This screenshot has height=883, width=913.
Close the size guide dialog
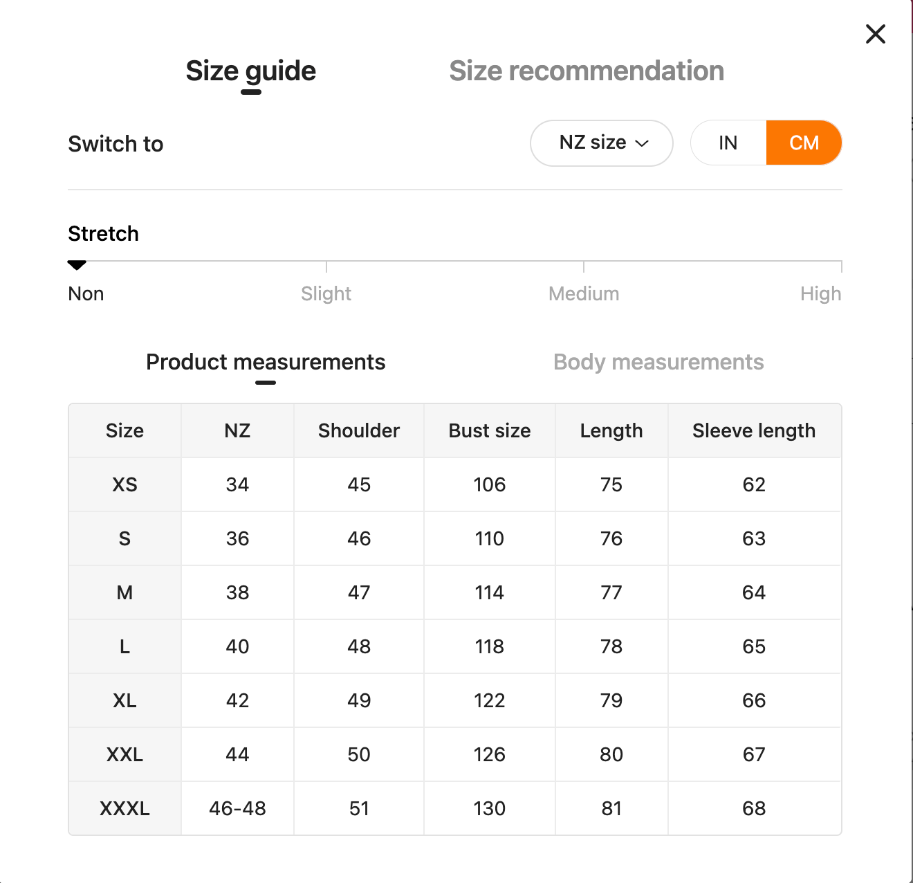(x=876, y=34)
